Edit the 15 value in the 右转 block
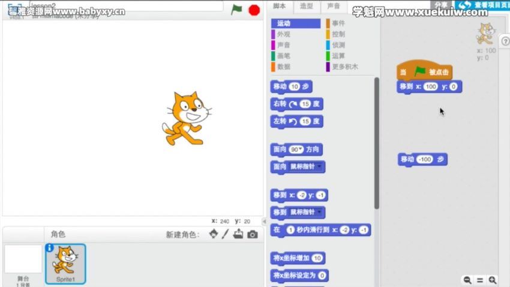The height and width of the screenshot is (287, 510). click(x=305, y=104)
